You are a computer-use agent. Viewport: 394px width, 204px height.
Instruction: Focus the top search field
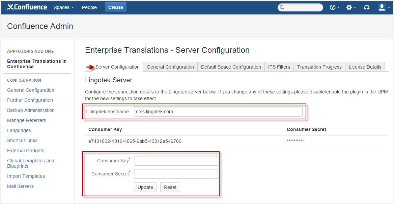click(300, 7)
